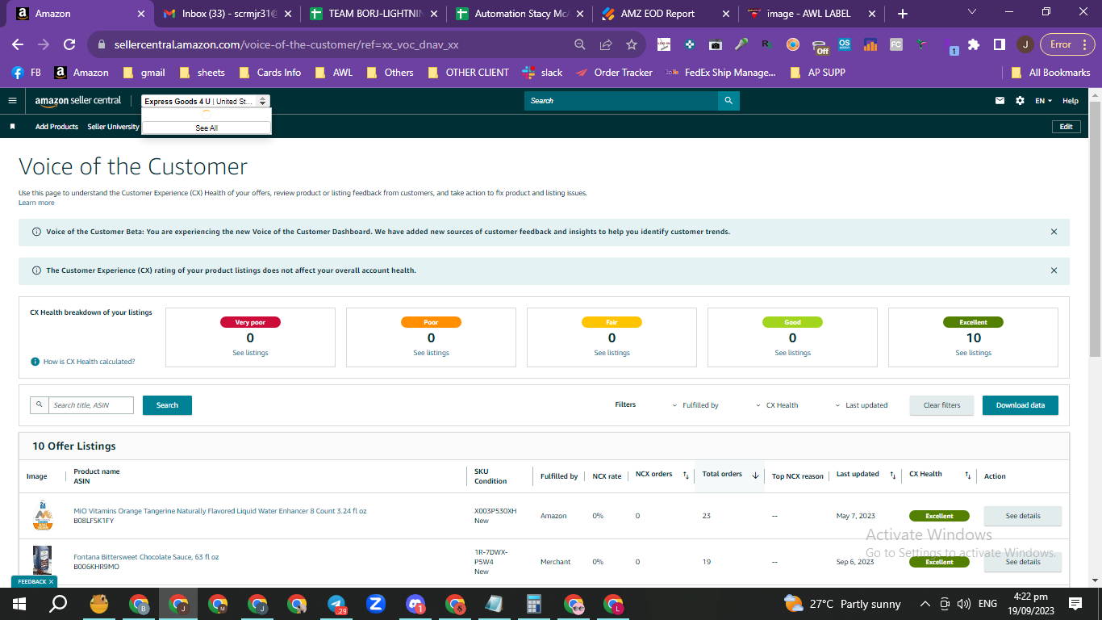
Task: Open the Seller University menu item
Action: [x=113, y=127]
